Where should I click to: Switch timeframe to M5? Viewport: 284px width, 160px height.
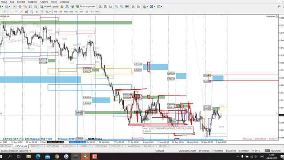click(x=61, y=12)
